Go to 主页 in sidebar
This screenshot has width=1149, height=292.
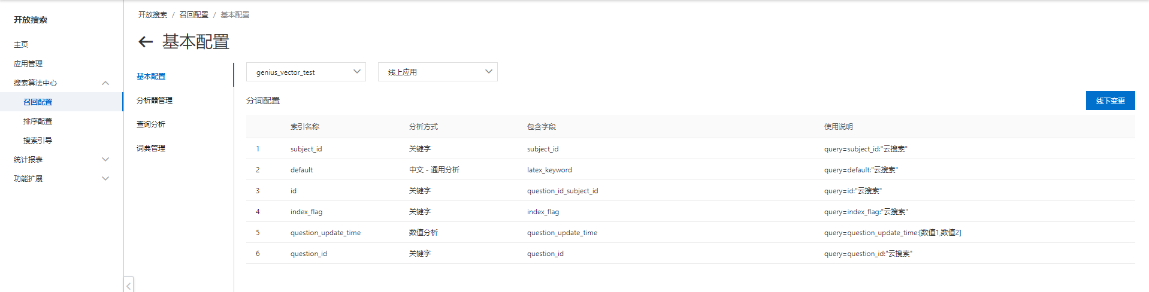21,44
